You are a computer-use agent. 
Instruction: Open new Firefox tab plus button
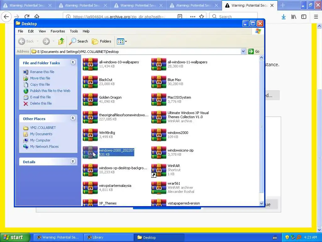pyautogui.click(x=283, y=5)
